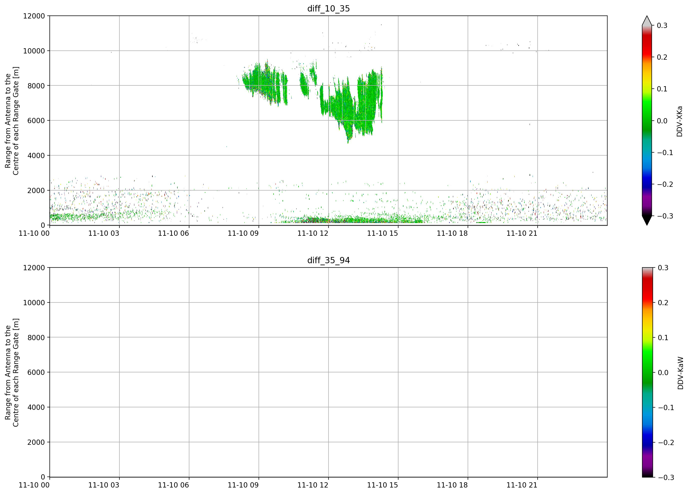Screen dimensions: 689x494
Task: Click the 11-10 18 x-tick of diff_10_35 plot
Action: 452,233
